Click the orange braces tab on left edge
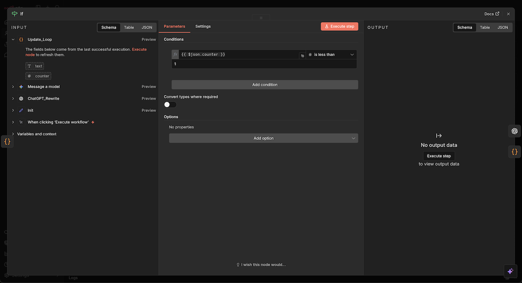Image resolution: width=522 pixels, height=283 pixels. point(7,141)
